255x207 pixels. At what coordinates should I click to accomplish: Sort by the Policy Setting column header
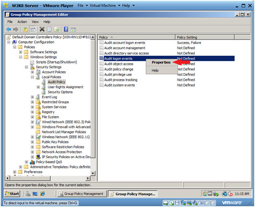[205, 37]
